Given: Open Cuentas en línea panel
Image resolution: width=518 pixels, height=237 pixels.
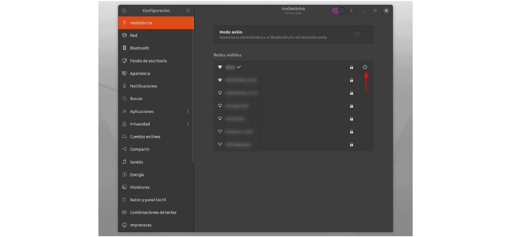Looking at the screenshot, I should pos(156,137).
